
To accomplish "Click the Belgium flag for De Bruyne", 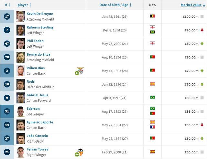I will 152,16.
